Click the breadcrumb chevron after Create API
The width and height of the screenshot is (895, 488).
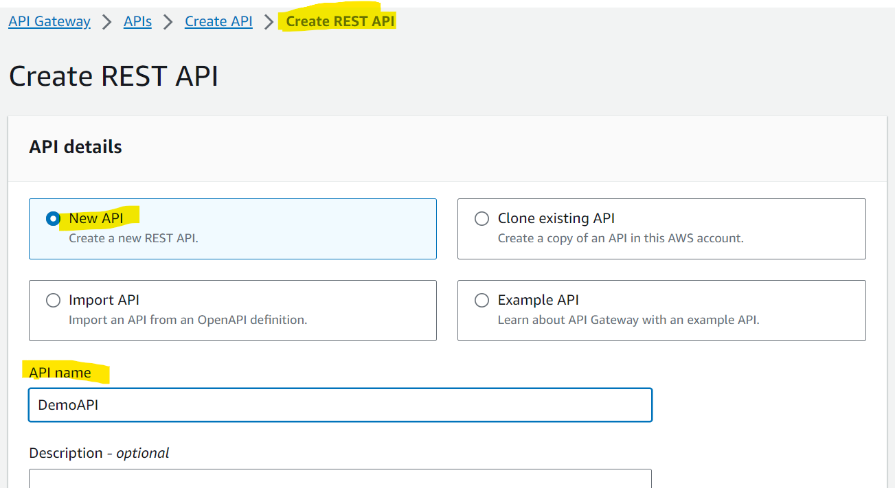point(269,22)
